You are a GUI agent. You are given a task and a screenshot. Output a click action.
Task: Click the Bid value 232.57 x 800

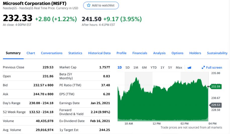[x=43, y=85]
